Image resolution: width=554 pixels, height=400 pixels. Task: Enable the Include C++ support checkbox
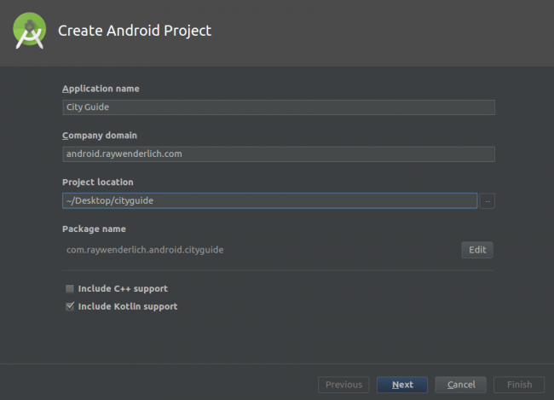(x=70, y=288)
